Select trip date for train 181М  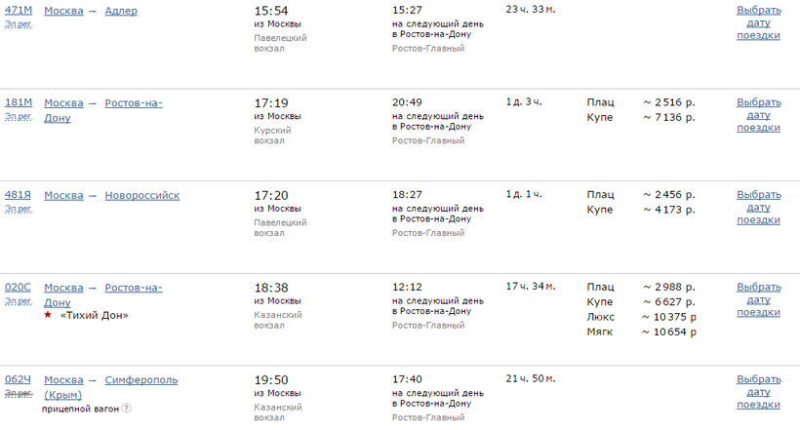pos(758,115)
